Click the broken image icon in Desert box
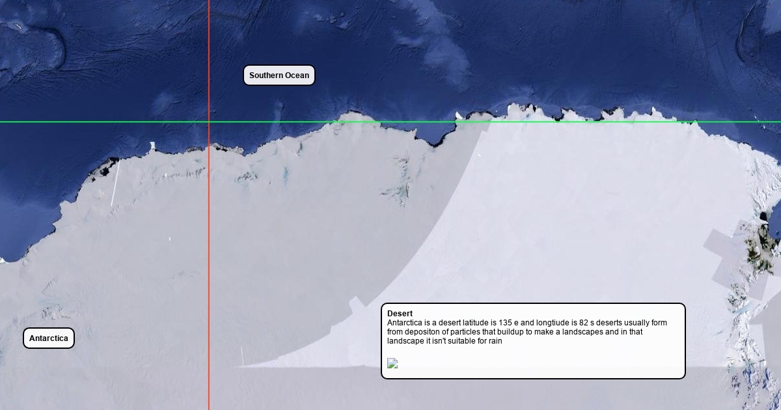This screenshot has height=410, width=781. coord(392,363)
